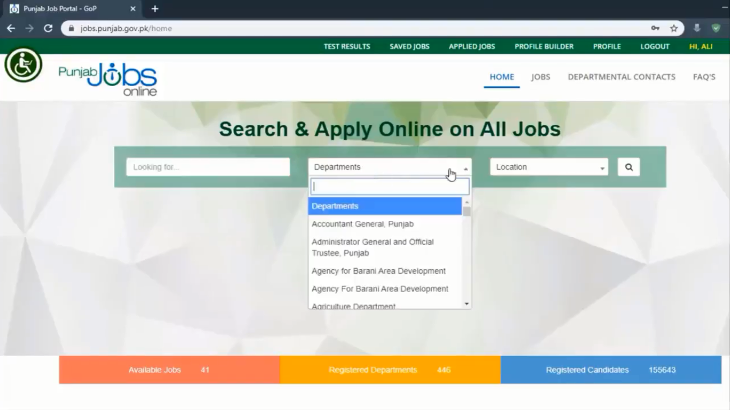The height and width of the screenshot is (410, 730).
Task: Choose Administrator General and Official Trustee option
Action: point(385,248)
